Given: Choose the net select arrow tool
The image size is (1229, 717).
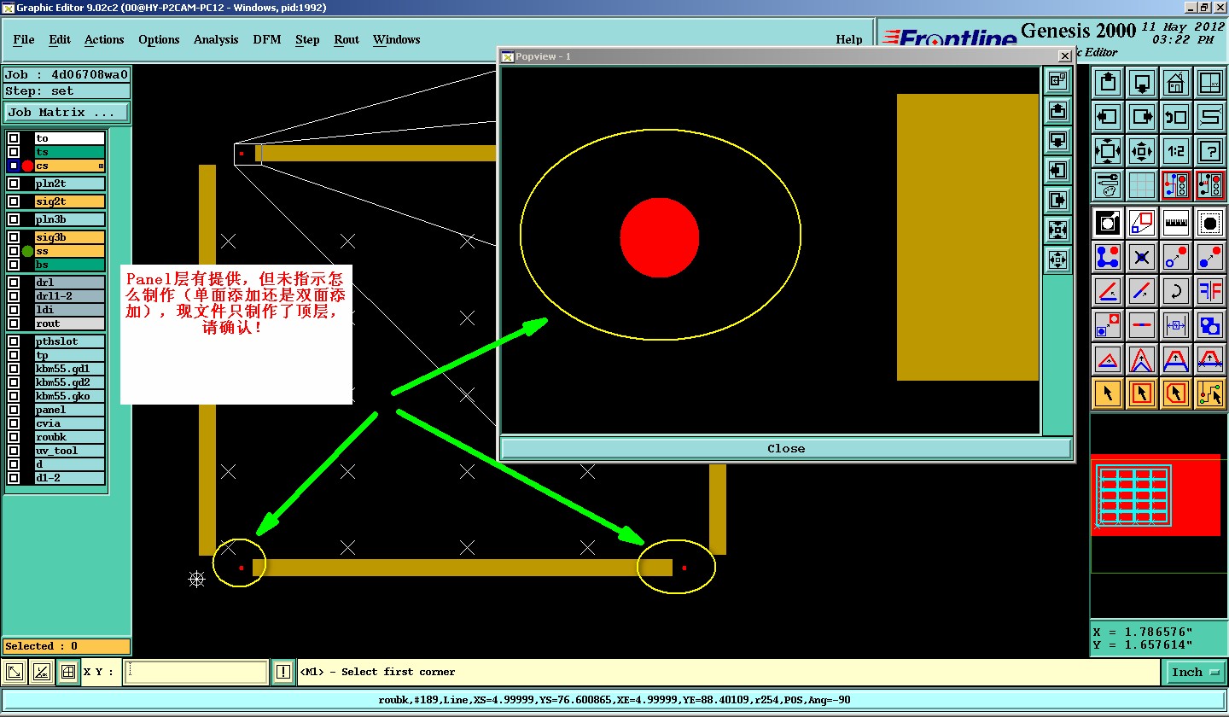Looking at the screenshot, I should pyautogui.click(x=1210, y=393).
